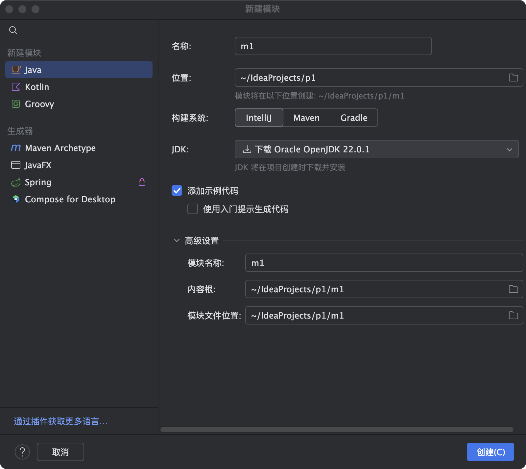Choose Gradle build system
The height and width of the screenshot is (469, 526).
(354, 118)
